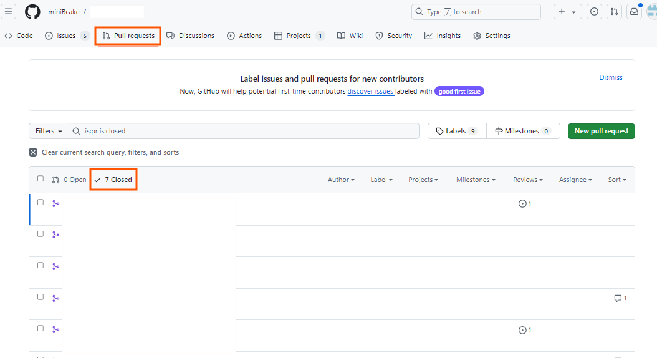Open pull requests shortcut icon in header
This screenshot has width=657, height=358.
(614, 12)
